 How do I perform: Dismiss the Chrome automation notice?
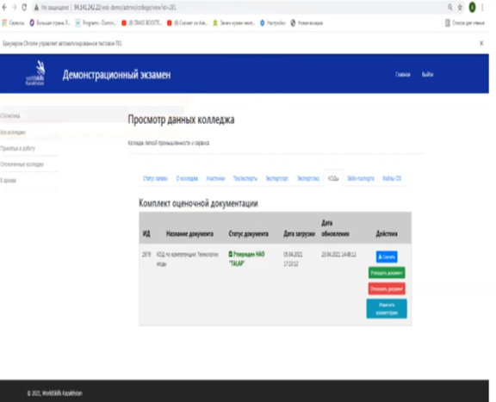pos(481,43)
